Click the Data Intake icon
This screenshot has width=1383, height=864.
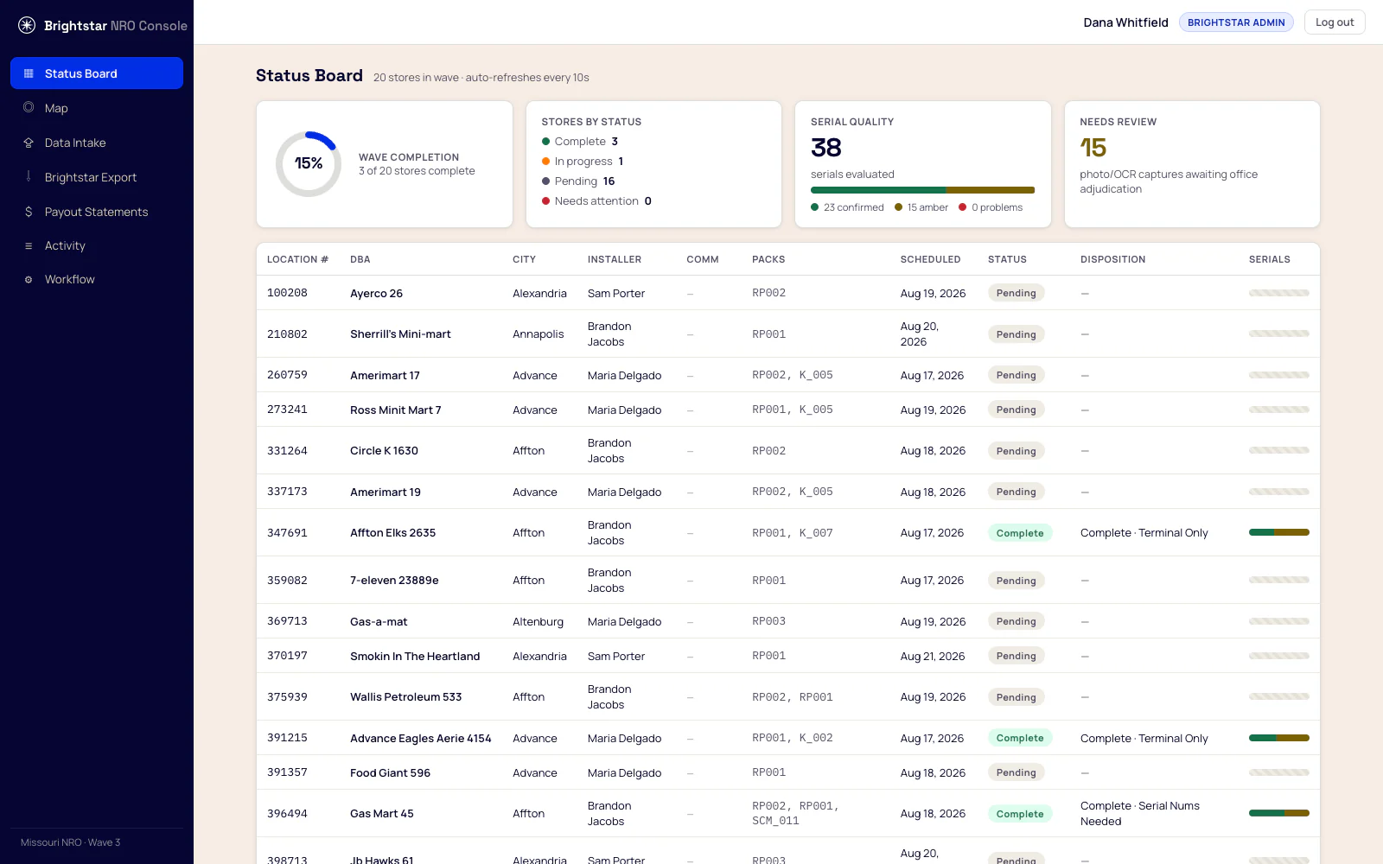pos(29,143)
